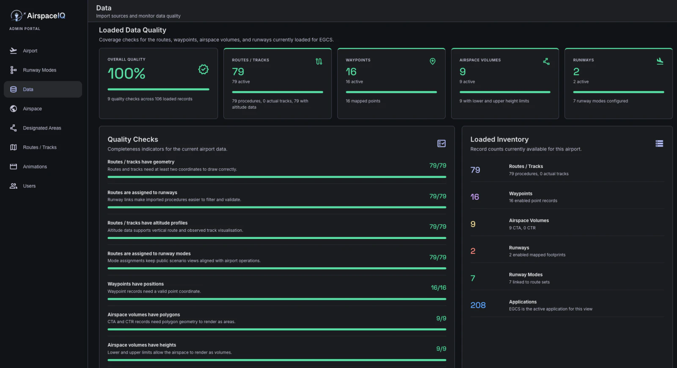Click the Applications count 208

[478, 305]
